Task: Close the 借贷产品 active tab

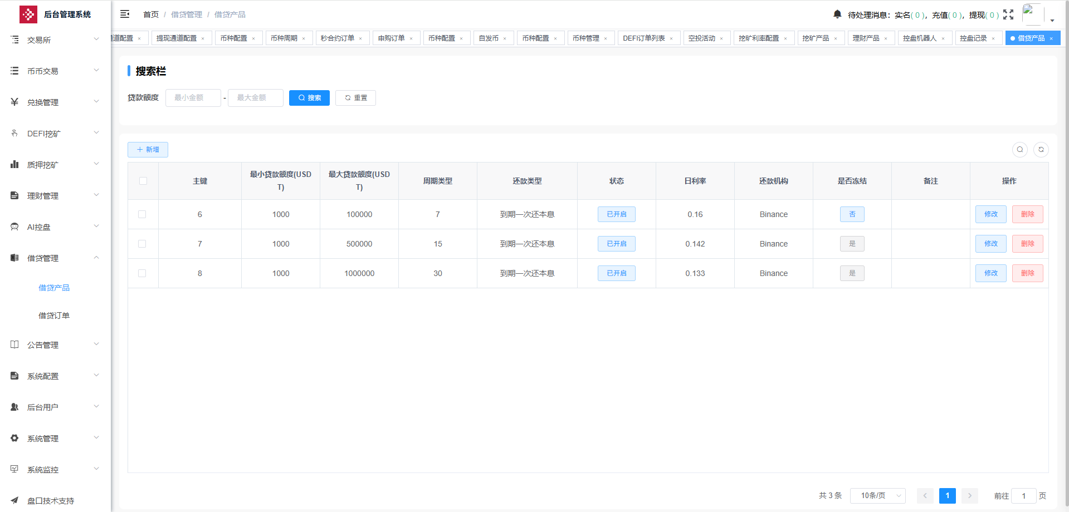Action: point(1051,38)
